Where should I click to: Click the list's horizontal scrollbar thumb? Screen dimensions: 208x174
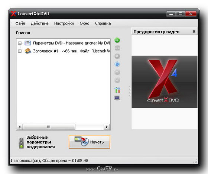click(49, 127)
